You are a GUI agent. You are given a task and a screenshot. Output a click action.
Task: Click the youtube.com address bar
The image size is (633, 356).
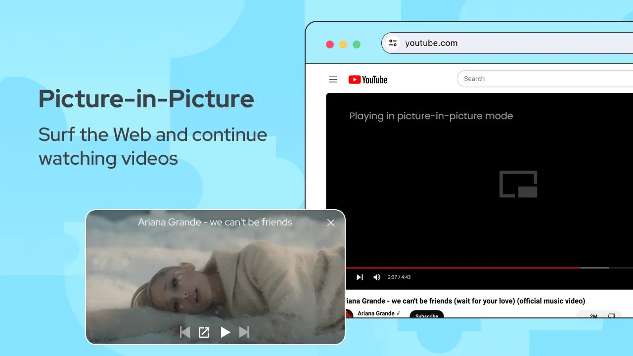(507, 43)
